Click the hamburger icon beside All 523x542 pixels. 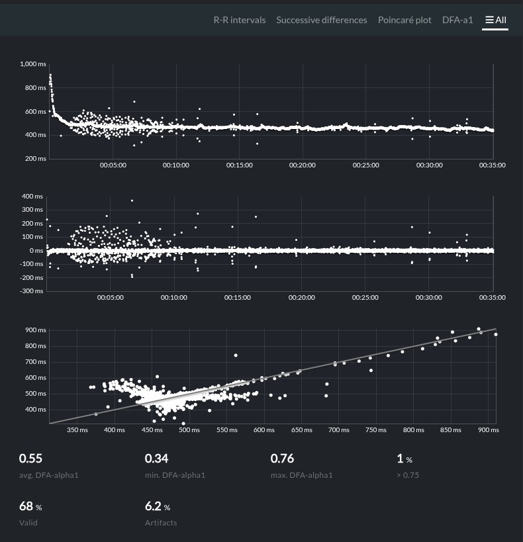pos(489,20)
